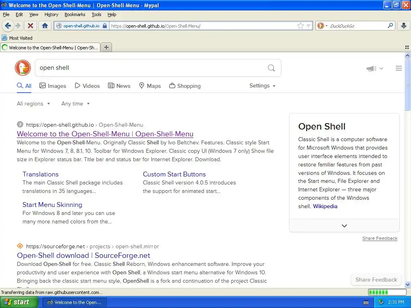The height and width of the screenshot is (308, 411).
Task: Click the page load progress bar
Action: point(387,292)
